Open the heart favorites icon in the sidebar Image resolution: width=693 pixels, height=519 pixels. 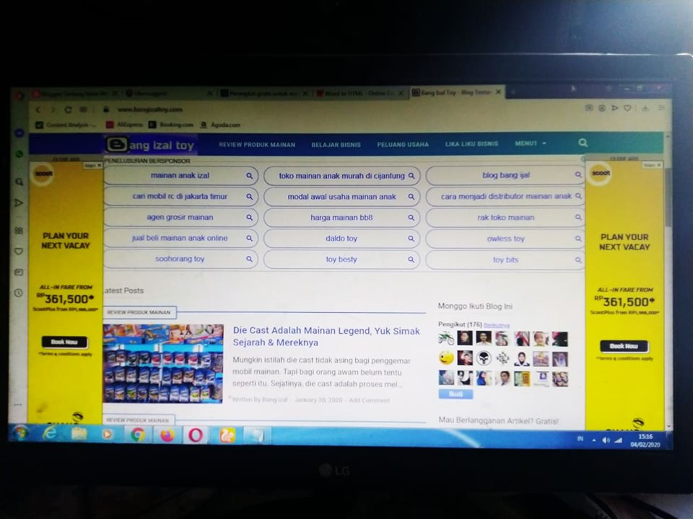coord(19,251)
